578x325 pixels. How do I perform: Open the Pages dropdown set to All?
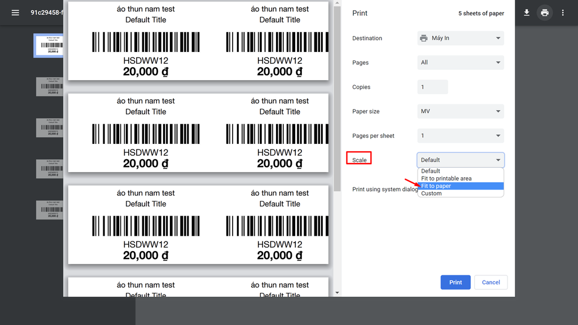tap(461, 63)
